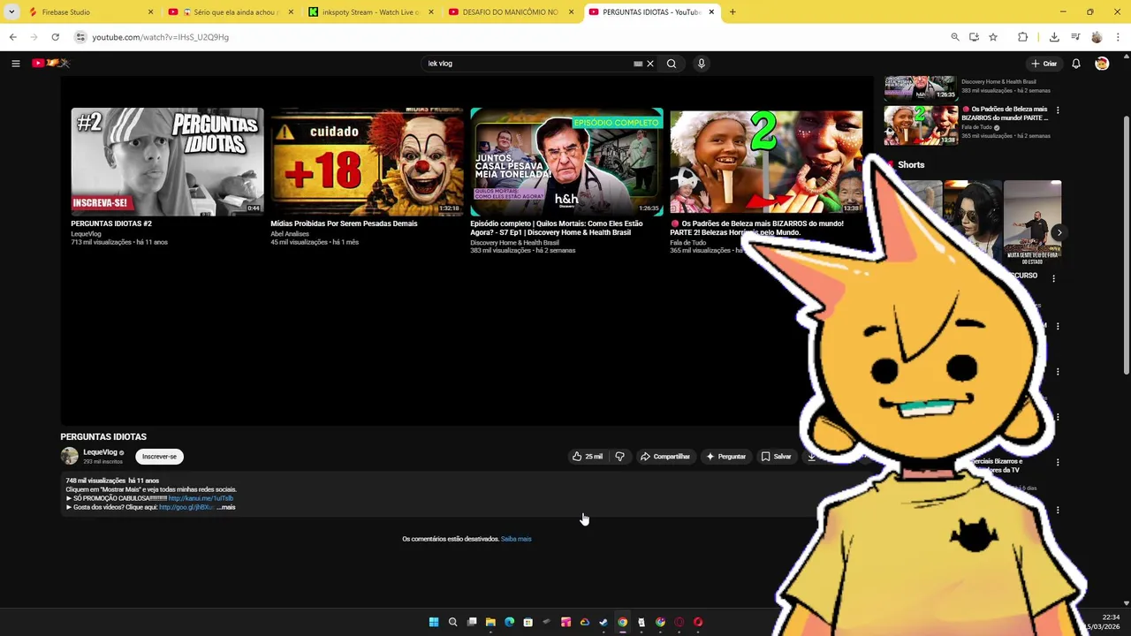Reload the current page
Viewport: 1131px width, 636px height.
[x=55, y=37]
